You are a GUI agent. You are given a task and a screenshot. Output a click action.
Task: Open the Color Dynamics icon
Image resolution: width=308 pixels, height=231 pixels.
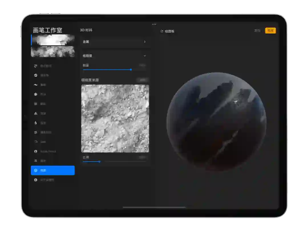(x=36, y=132)
